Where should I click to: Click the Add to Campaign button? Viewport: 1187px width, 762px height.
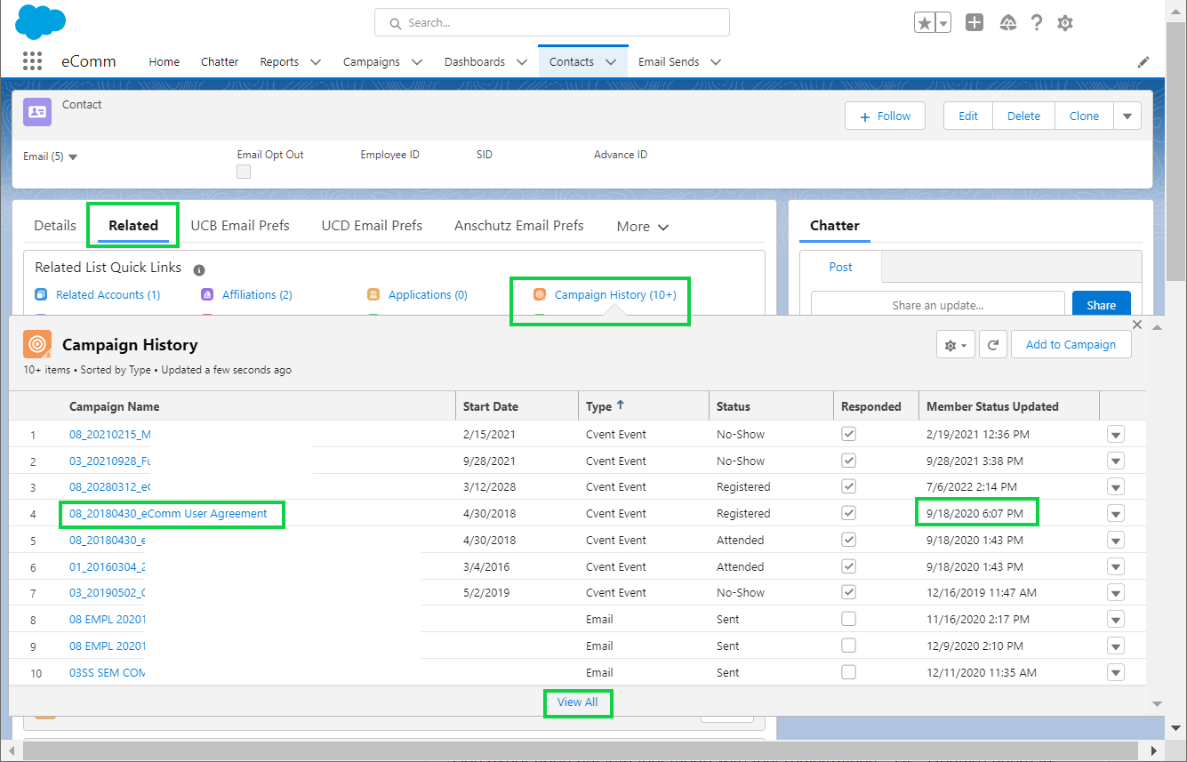pos(1071,345)
